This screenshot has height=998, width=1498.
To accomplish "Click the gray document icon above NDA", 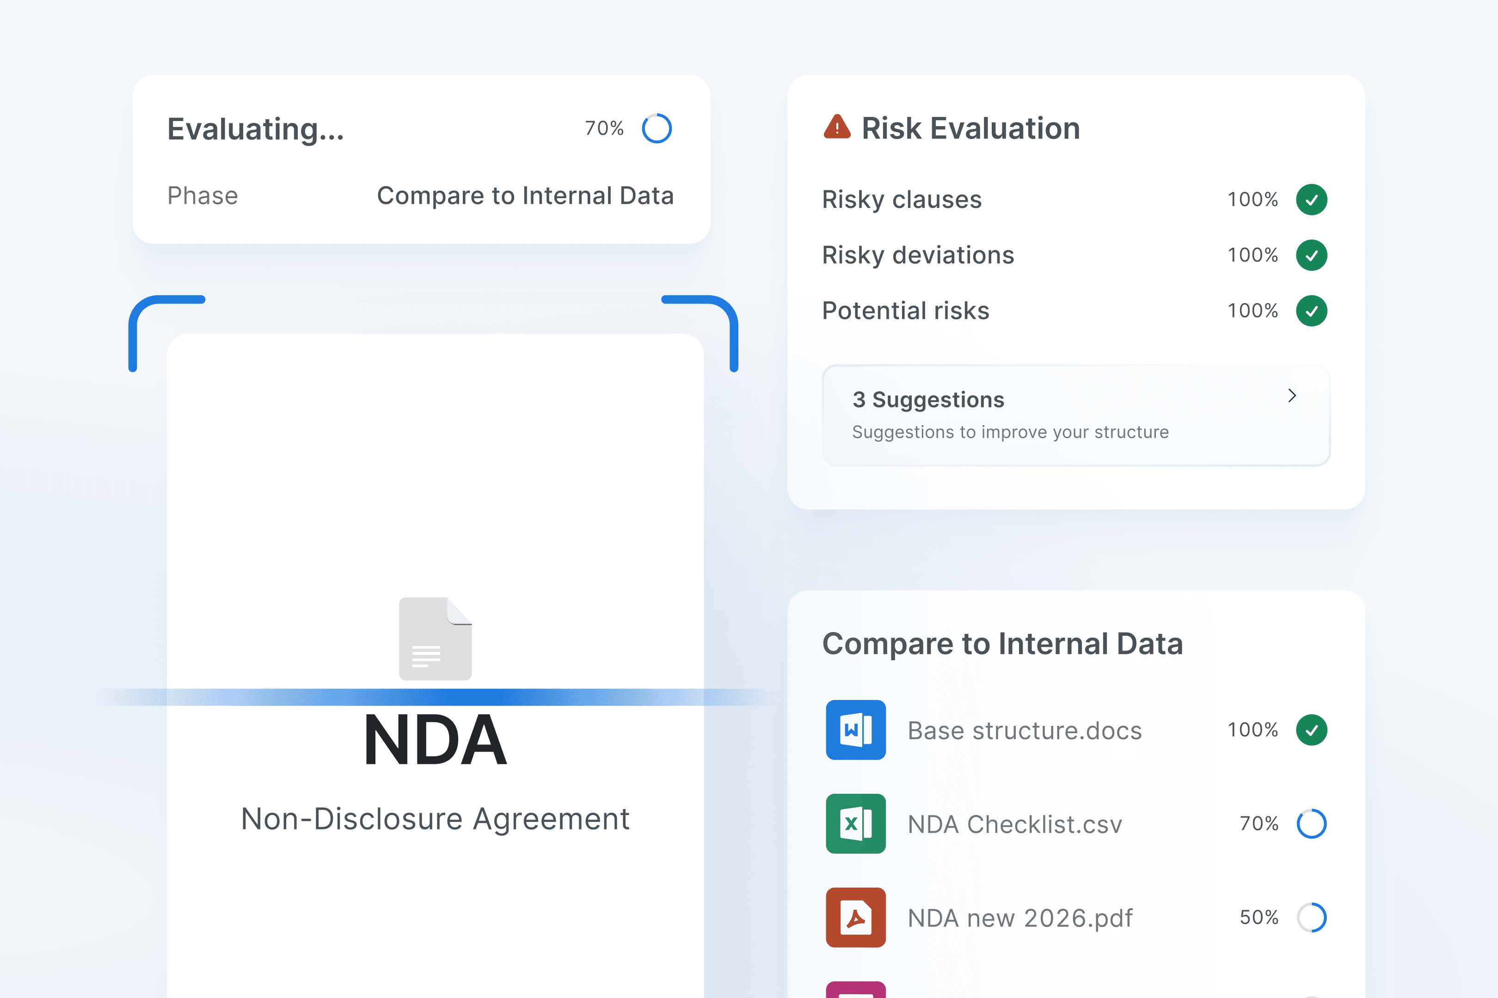I will 435,639.
